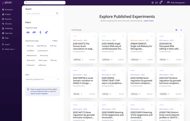Click the top Search experiments field
Image resolution: width=190 pixels, height=121 pixels.
[x=45, y=3]
